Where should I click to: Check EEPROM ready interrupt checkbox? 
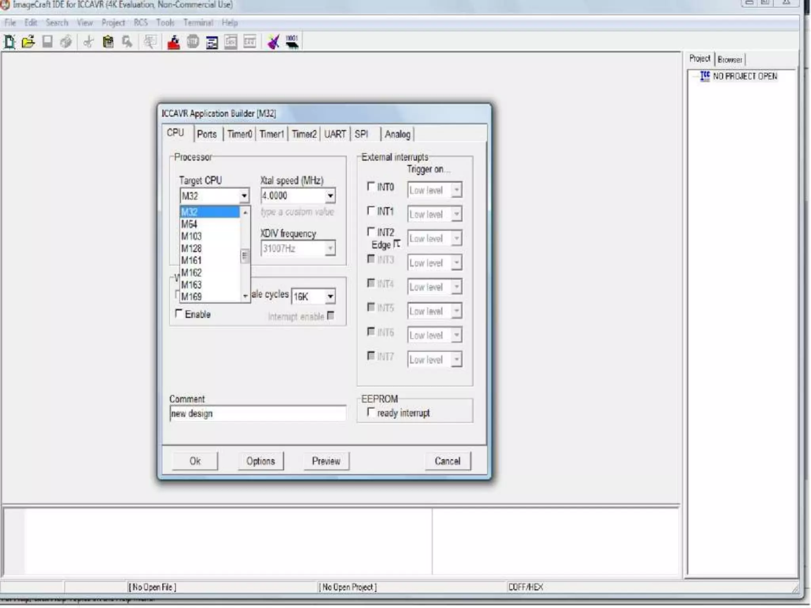coord(371,412)
